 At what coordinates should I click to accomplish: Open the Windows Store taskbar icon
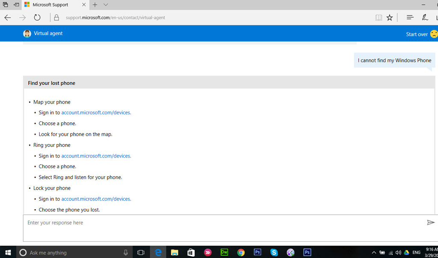(x=191, y=252)
